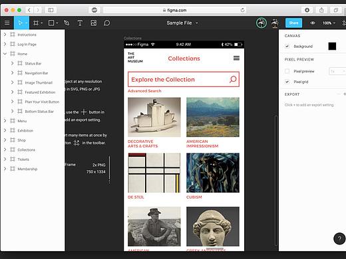The height and width of the screenshot is (259, 346).
Task: Collapse the Home layer
Action: point(5,54)
